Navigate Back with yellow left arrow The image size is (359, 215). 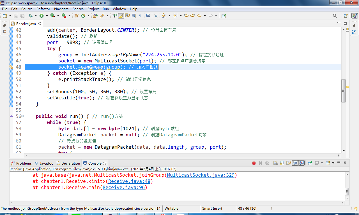199,16
